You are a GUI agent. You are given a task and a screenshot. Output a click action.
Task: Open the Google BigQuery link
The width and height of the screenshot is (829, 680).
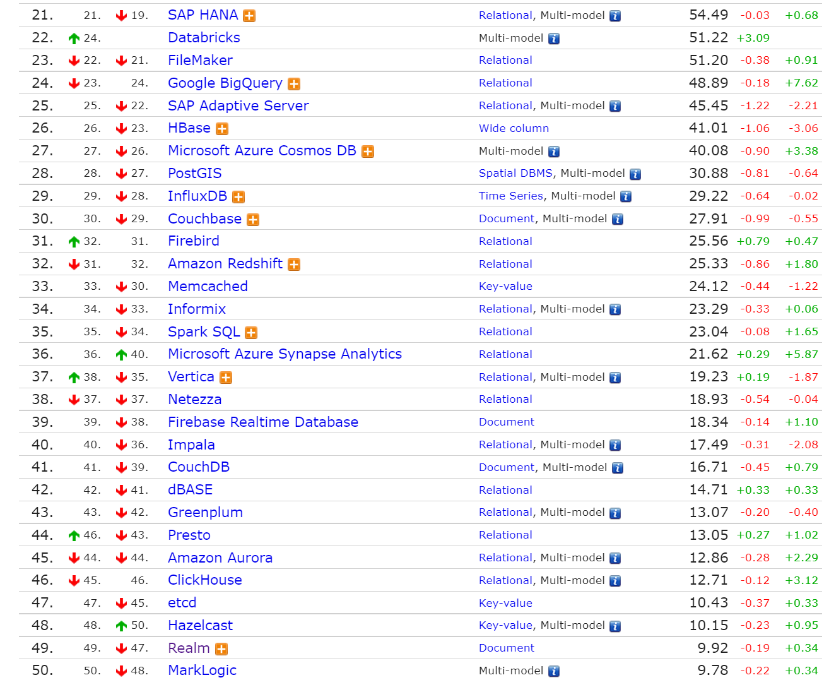click(225, 83)
